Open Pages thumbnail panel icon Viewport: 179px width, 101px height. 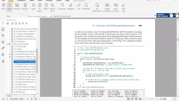pyautogui.click(x=3, y=29)
